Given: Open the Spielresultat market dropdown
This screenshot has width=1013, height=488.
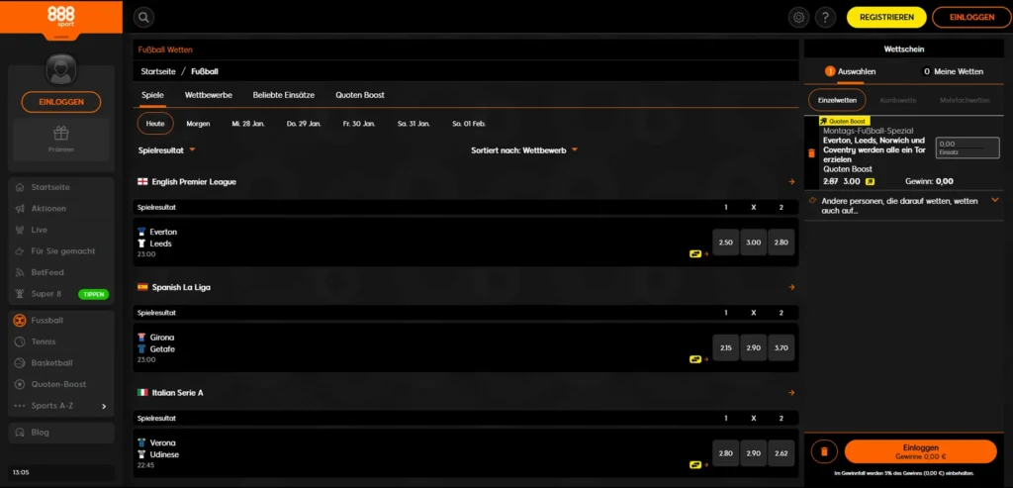Looking at the screenshot, I should pos(166,149).
